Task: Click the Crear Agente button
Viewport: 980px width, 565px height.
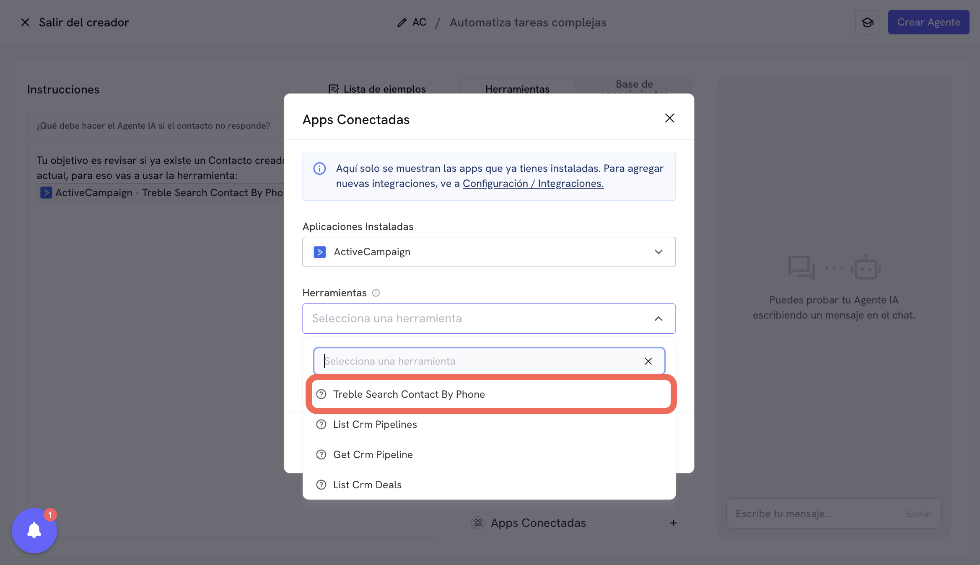Action: pos(928,22)
